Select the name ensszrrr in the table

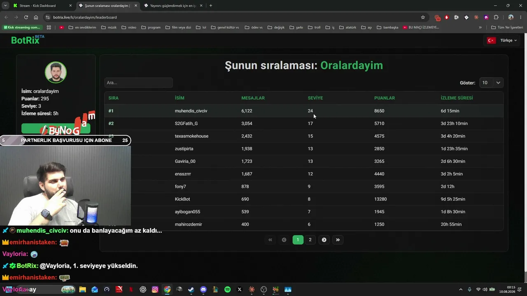(x=183, y=174)
